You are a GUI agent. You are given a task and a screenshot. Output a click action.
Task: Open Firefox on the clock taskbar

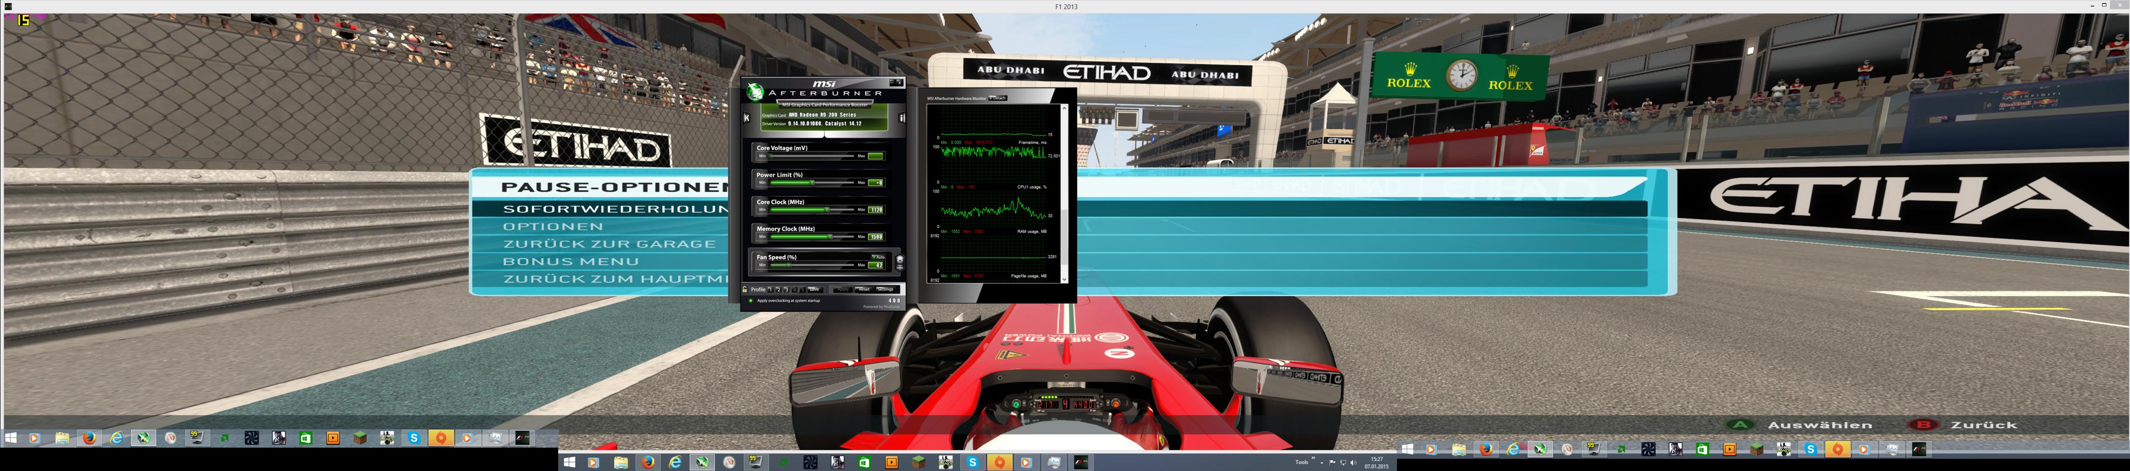pos(648,463)
